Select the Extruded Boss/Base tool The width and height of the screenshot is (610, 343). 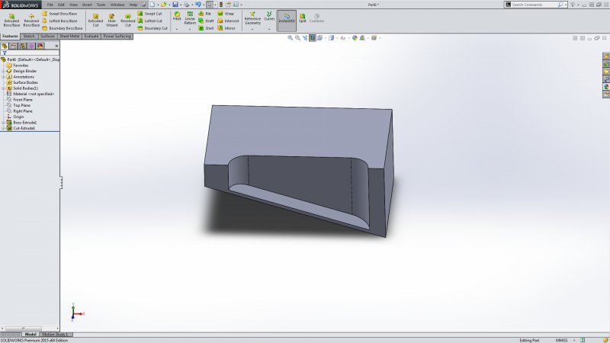tap(11, 21)
